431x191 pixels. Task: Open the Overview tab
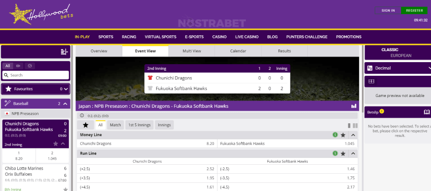tap(99, 51)
